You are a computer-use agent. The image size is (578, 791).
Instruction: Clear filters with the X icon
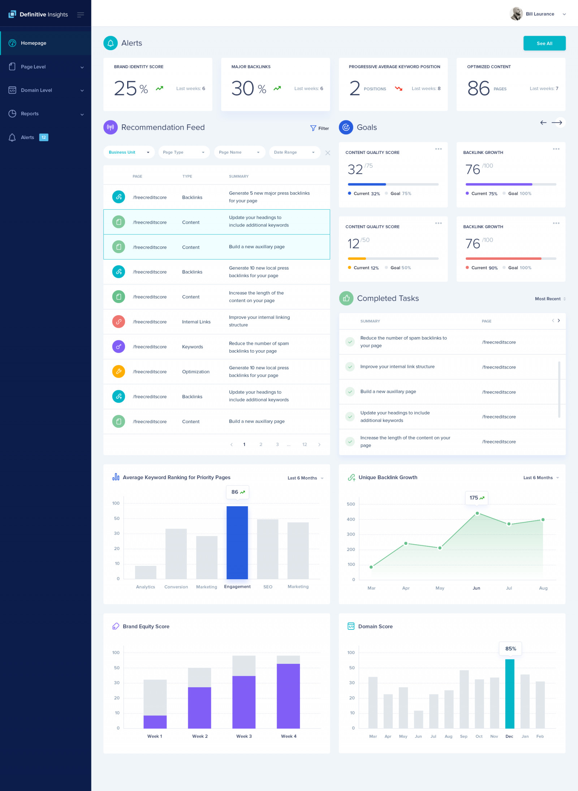pyautogui.click(x=328, y=153)
